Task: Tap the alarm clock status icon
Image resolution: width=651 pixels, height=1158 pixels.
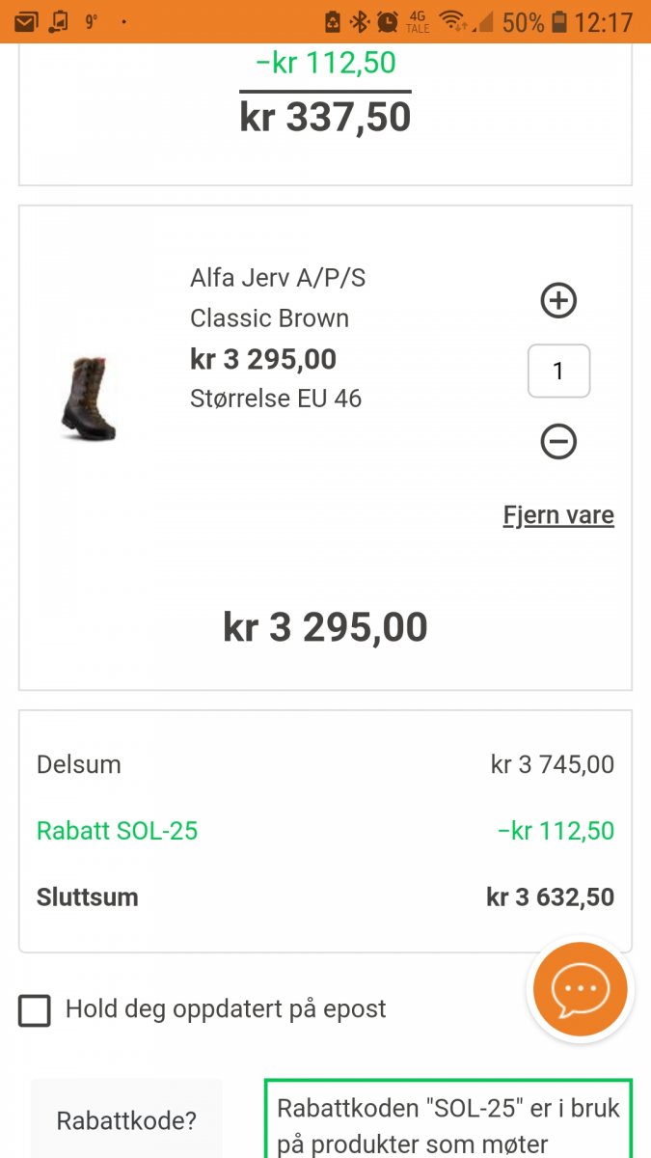Action: (388, 21)
